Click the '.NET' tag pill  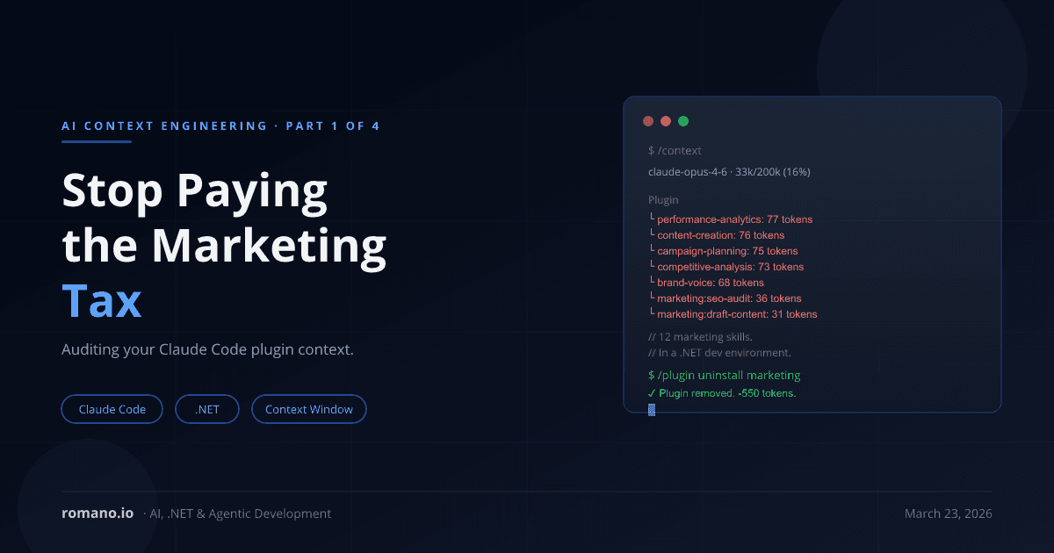207,408
